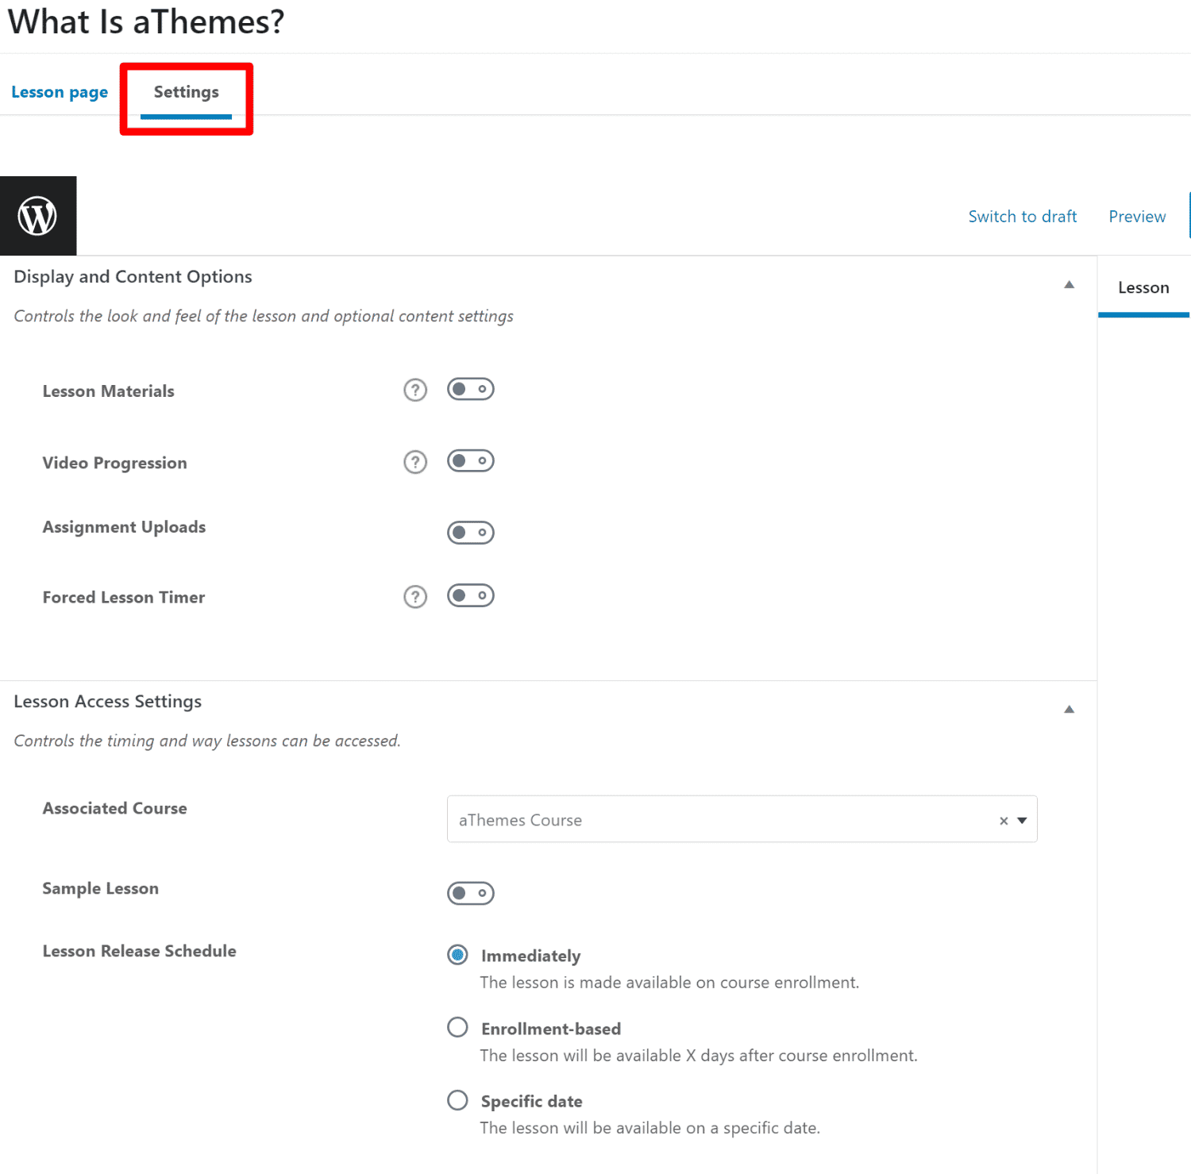Open help icon for Forced Lesson Timer

pos(415,596)
